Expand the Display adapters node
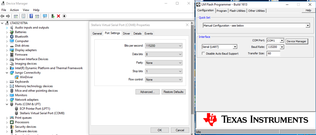This screenshot has width=316, height=135. tap(7, 50)
